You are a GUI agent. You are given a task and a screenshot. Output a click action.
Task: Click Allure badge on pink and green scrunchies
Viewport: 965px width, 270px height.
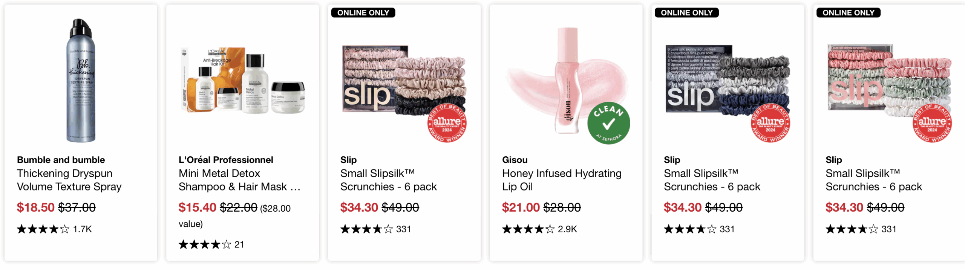[x=932, y=123]
